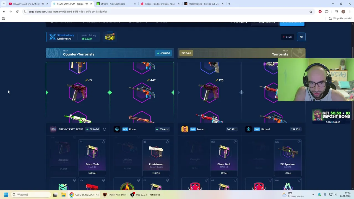Viewport: 354px width, 199px height.
Task: Open the Wszystkie zakładki bookmarks folder
Action: coord(340,19)
